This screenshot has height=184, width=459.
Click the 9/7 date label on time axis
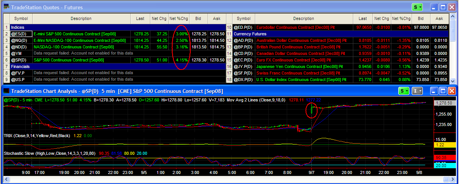(311, 172)
